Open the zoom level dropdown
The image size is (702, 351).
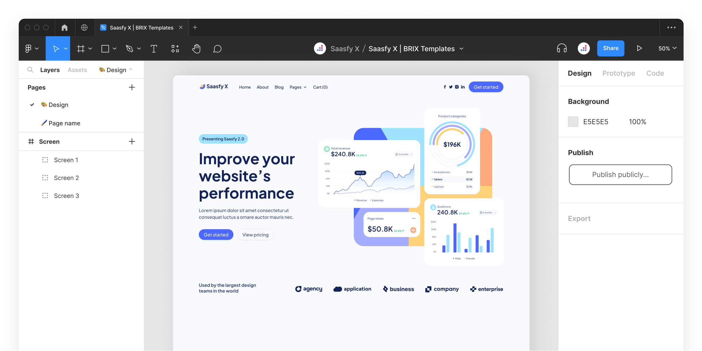[x=667, y=48]
